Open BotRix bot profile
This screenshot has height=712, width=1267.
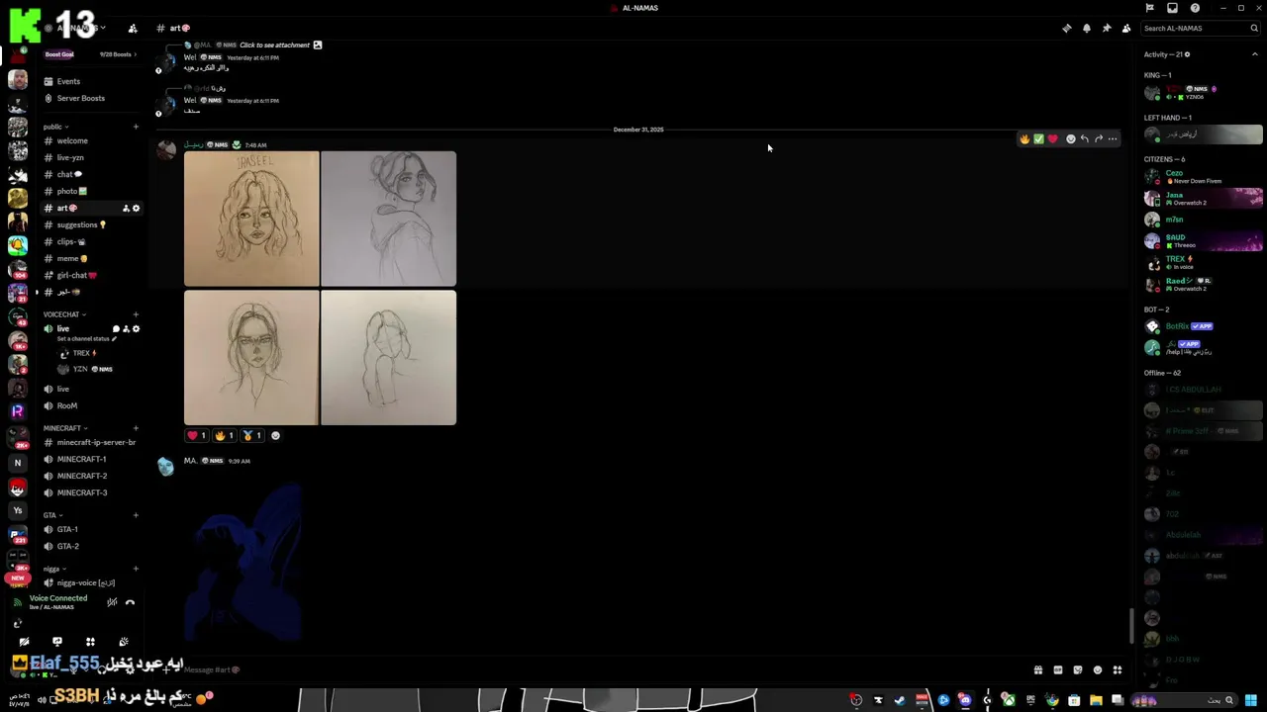(1203, 326)
